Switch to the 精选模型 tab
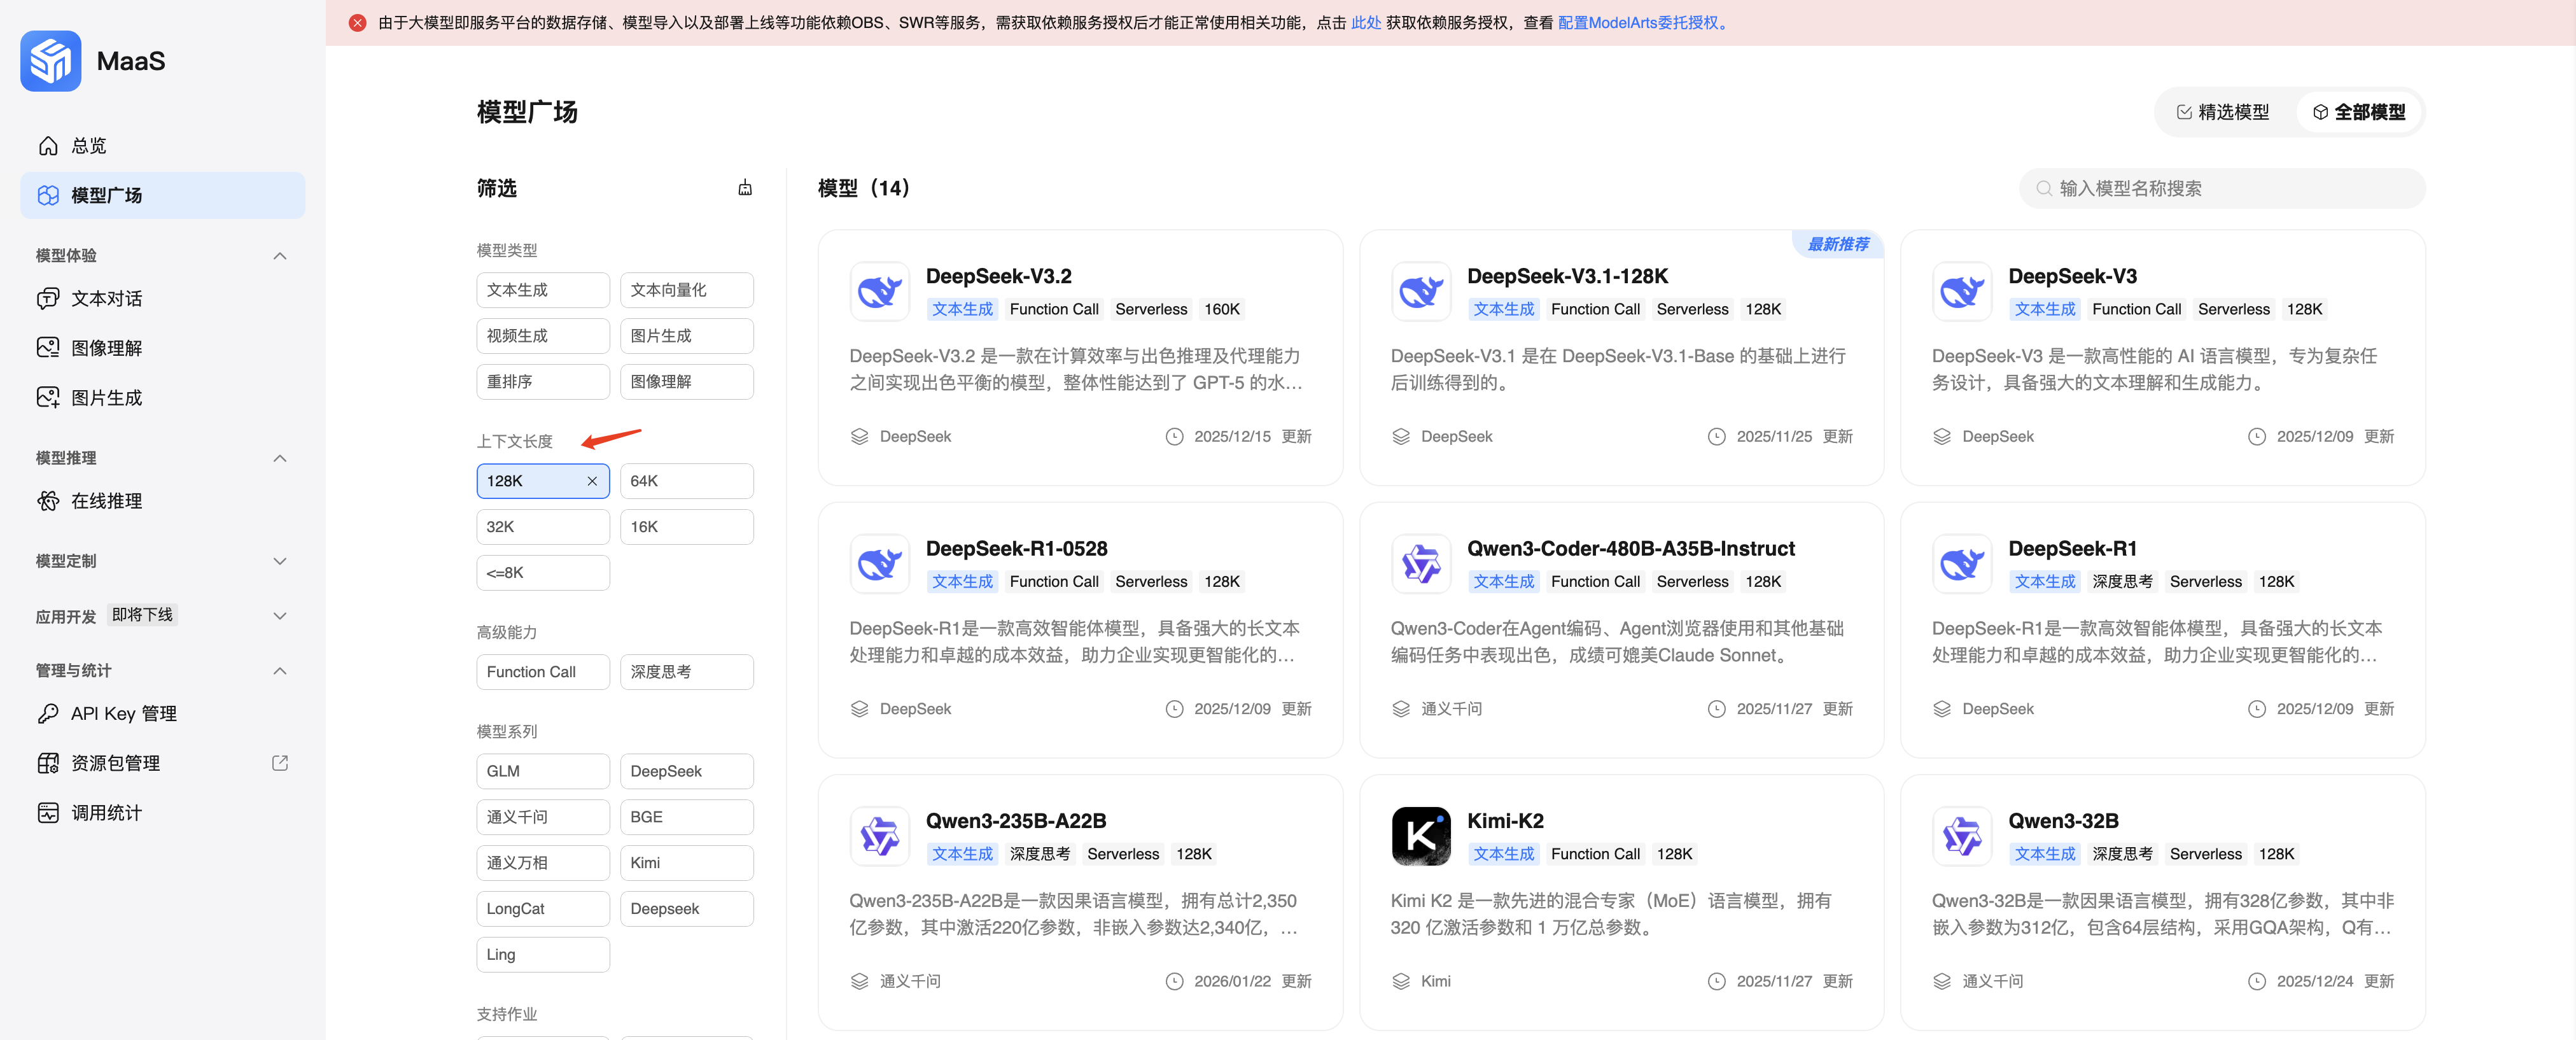The height and width of the screenshot is (1040, 2576). pos(2224,112)
